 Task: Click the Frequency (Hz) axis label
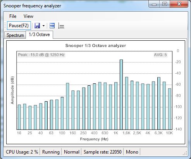pyautogui.click(x=94, y=139)
